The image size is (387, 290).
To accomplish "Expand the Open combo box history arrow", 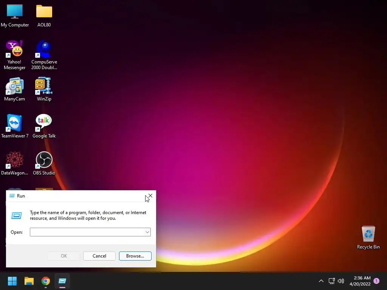I will [147, 232].
